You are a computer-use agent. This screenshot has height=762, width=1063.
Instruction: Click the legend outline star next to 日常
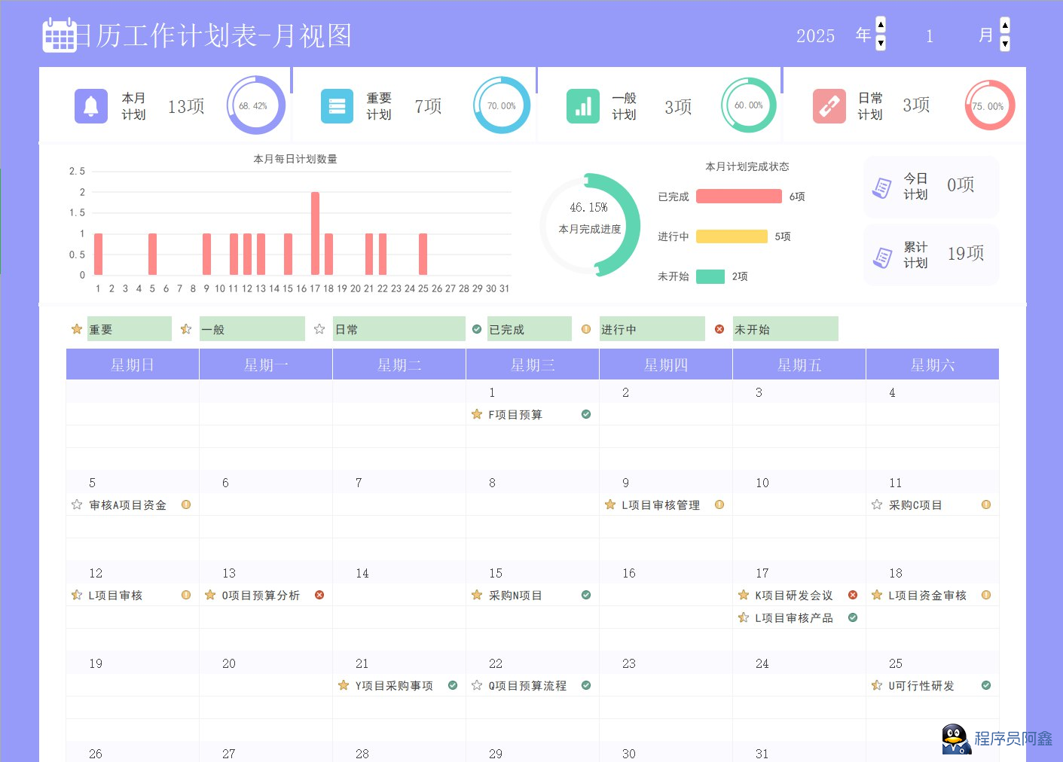click(319, 329)
